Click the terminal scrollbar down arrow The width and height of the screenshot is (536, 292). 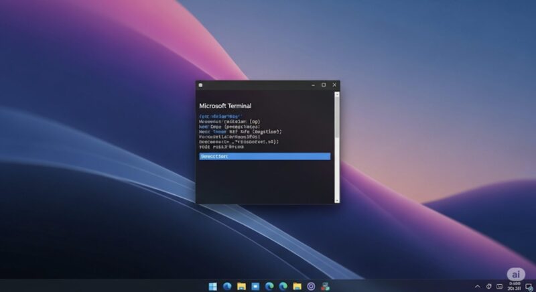337,200
